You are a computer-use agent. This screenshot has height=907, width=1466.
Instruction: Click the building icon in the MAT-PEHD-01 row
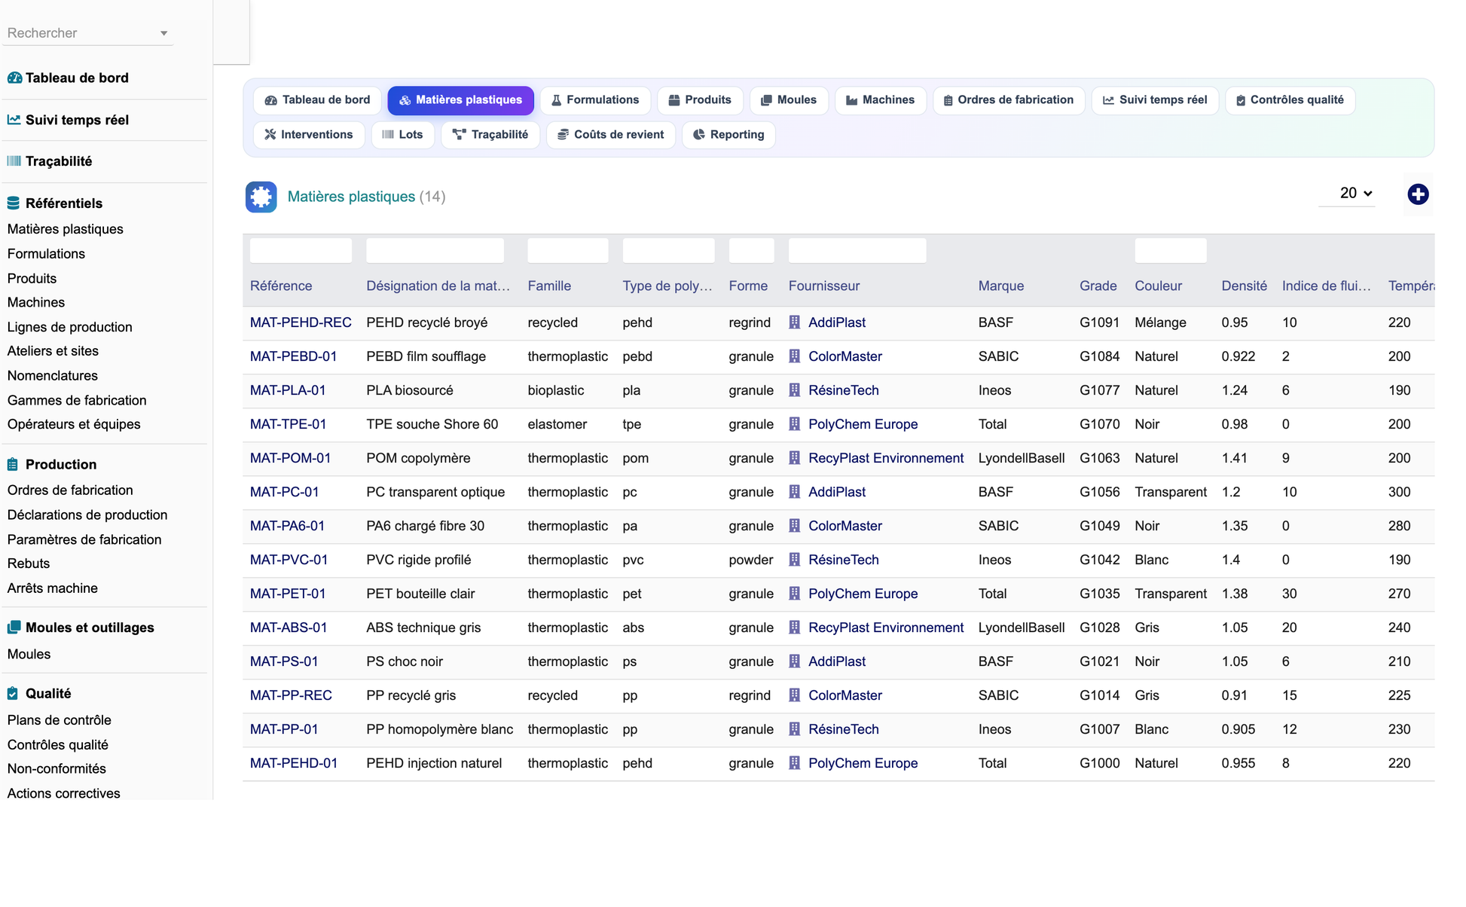(x=794, y=763)
